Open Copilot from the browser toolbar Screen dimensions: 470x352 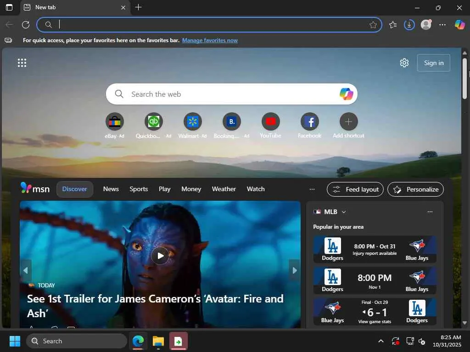click(x=460, y=25)
